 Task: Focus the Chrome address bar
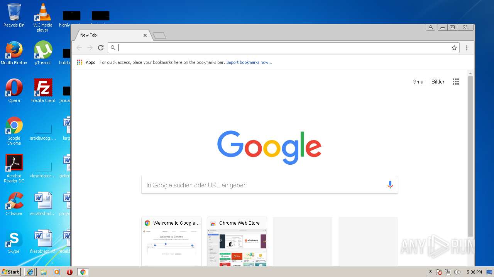[283, 48]
